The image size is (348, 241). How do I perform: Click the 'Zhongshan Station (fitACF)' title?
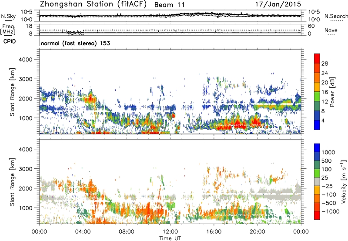[x=93, y=4]
